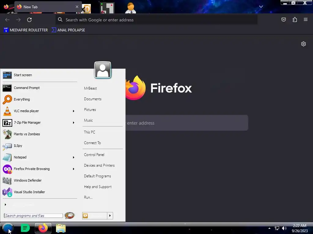Viewport: 313px width, 234px height.
Task: Select Connect To in start menu
Action: pos(92,143)
